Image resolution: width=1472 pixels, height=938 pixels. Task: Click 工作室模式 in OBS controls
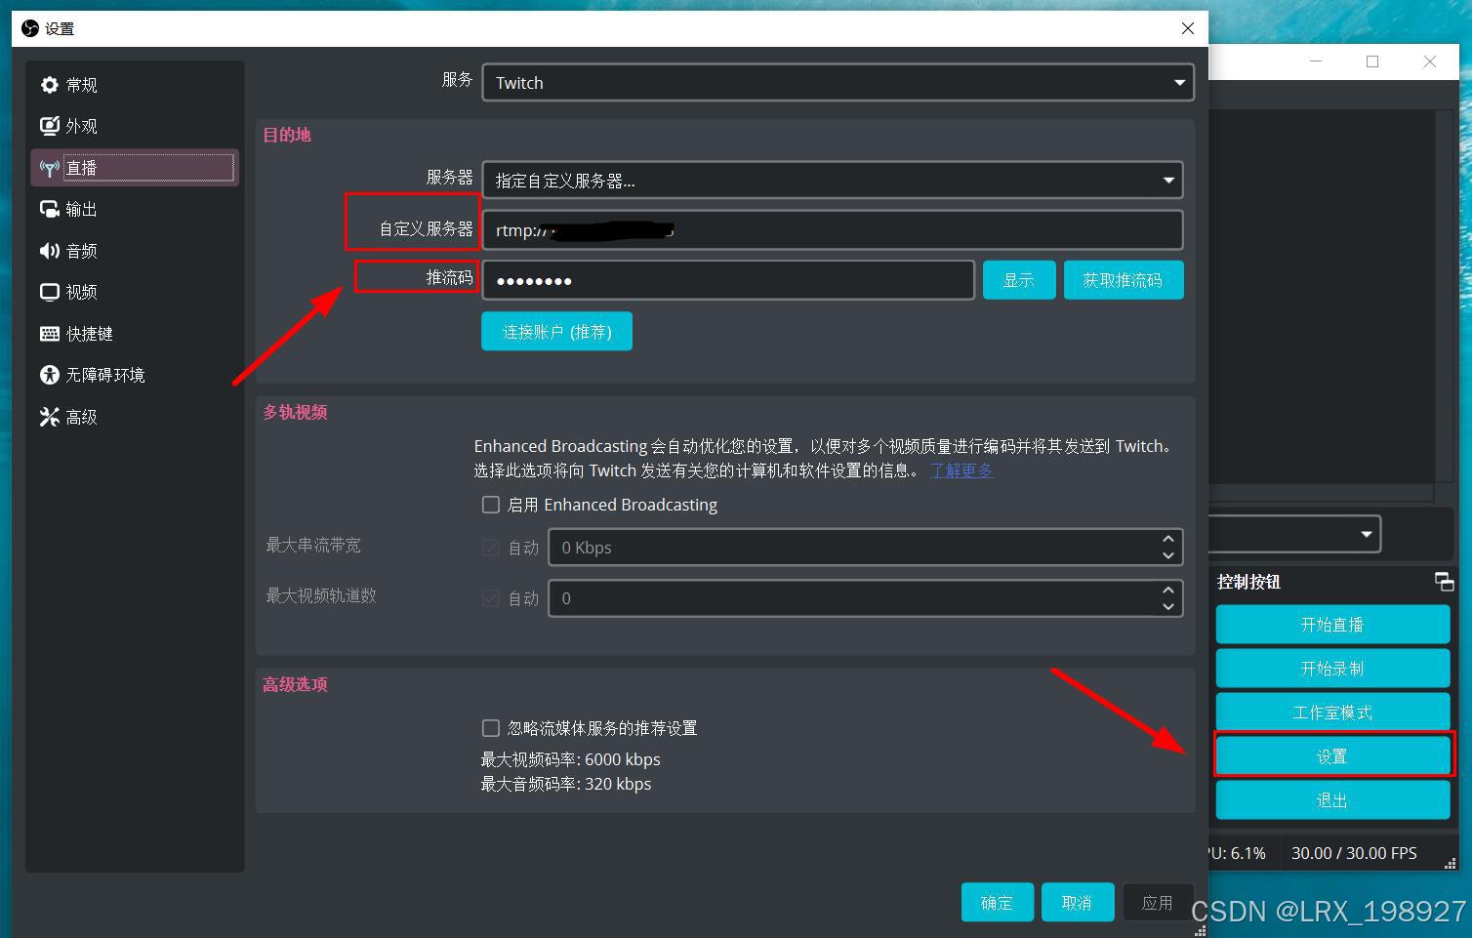click(1332, 713)
